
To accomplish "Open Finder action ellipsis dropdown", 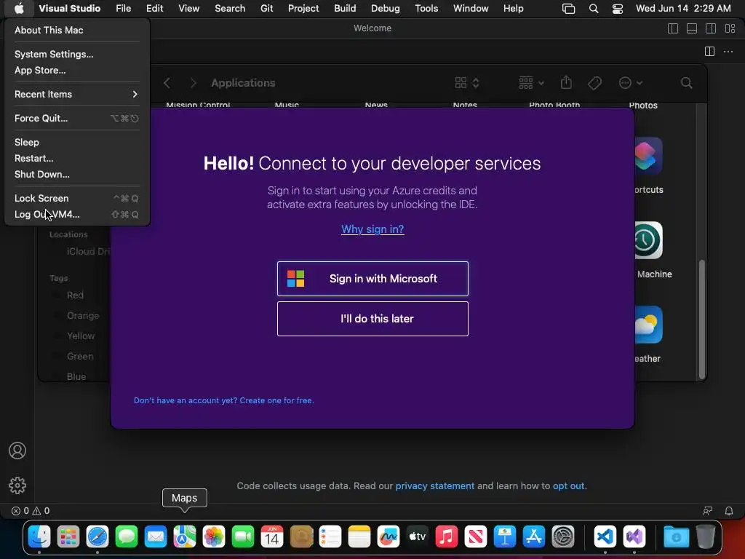I will click(631, 83).
